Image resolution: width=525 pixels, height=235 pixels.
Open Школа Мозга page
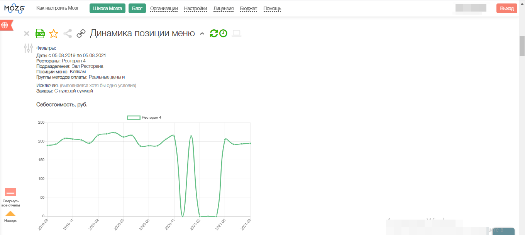[107, 8]
